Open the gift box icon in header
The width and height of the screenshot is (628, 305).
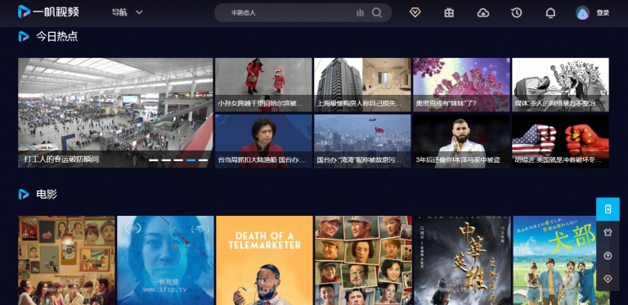[x=449, y=13]
